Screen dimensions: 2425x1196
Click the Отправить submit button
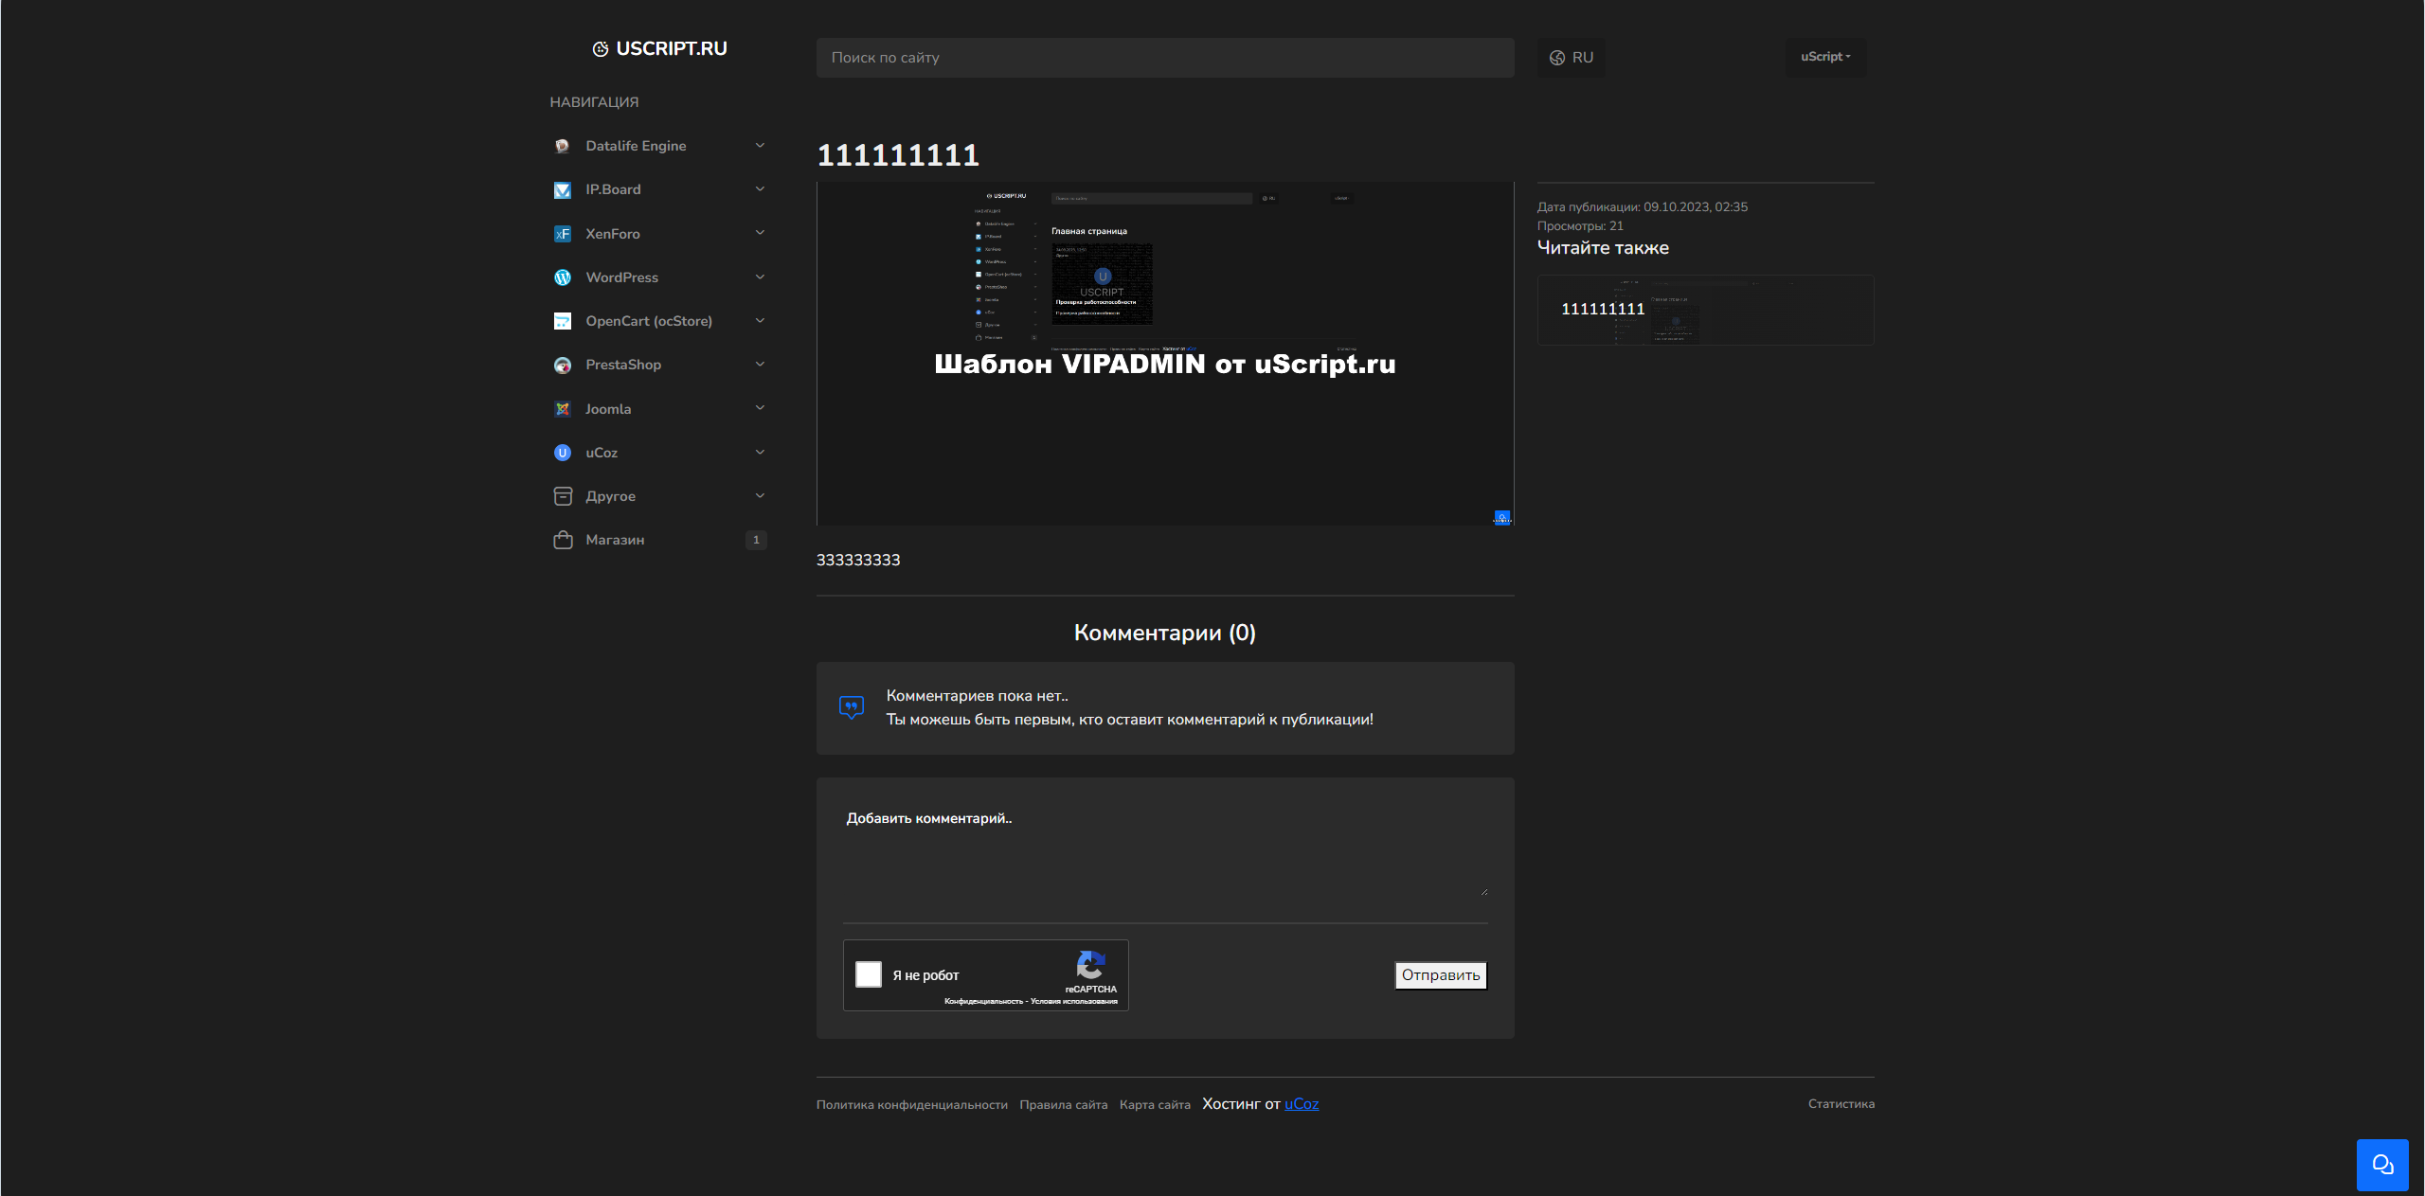1441,975
